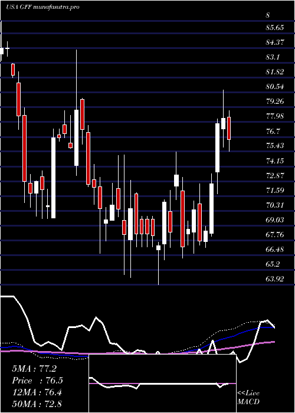Image resolution: width=295 pixels, height=413 pixels.
Task: Select the 50MA : 72.8 readout
Action: pyautogui.click(x=37, y=404)
